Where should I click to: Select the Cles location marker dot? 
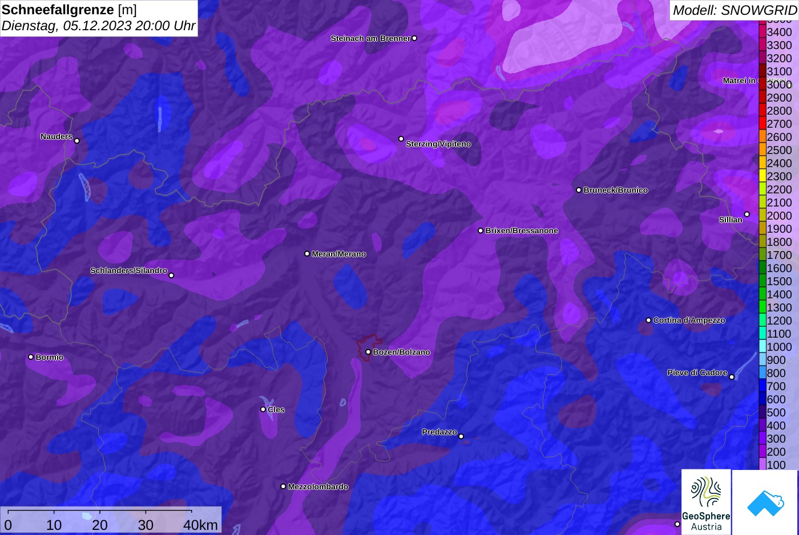263,409
